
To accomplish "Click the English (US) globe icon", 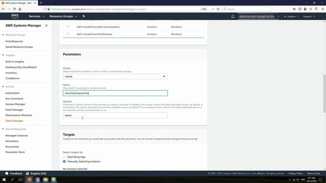I will coord(27,173).
